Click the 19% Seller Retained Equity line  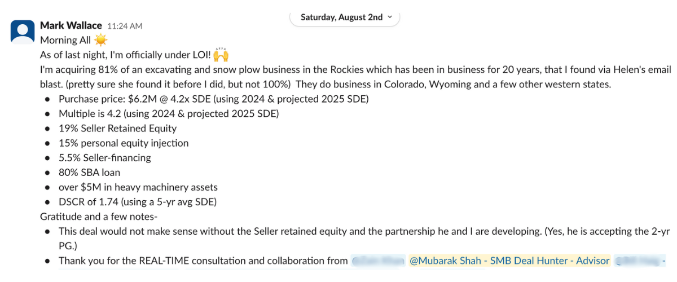pos(117,129)
